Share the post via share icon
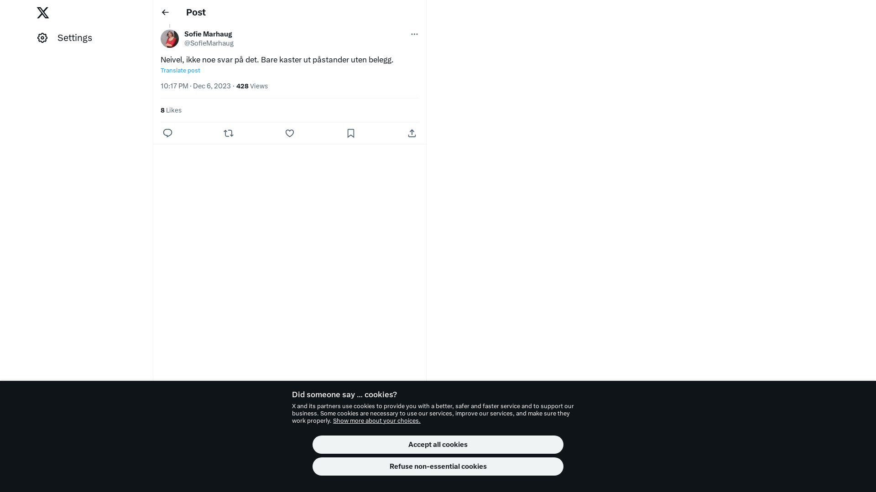 (412, 133)
